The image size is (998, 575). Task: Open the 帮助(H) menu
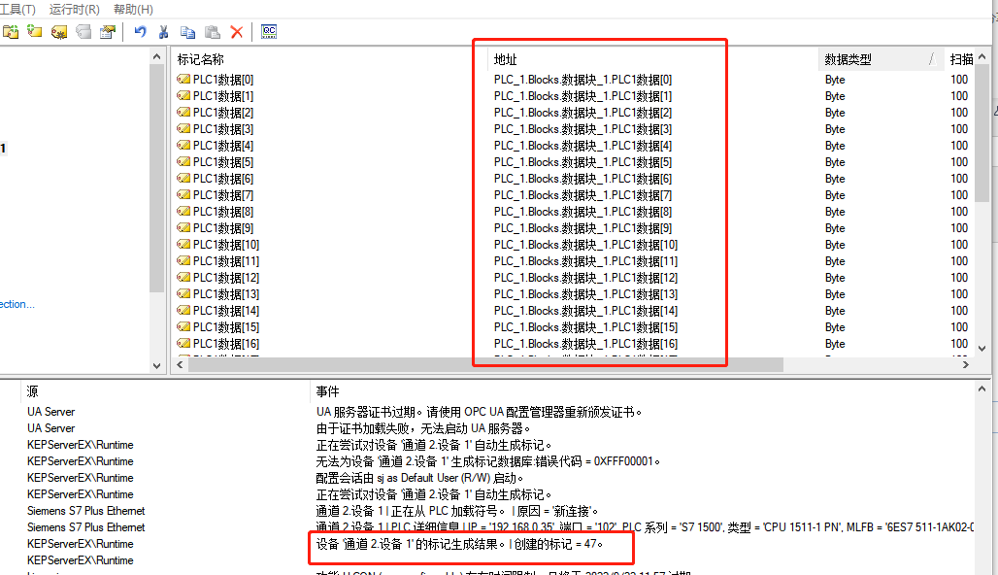pos(133,9)
